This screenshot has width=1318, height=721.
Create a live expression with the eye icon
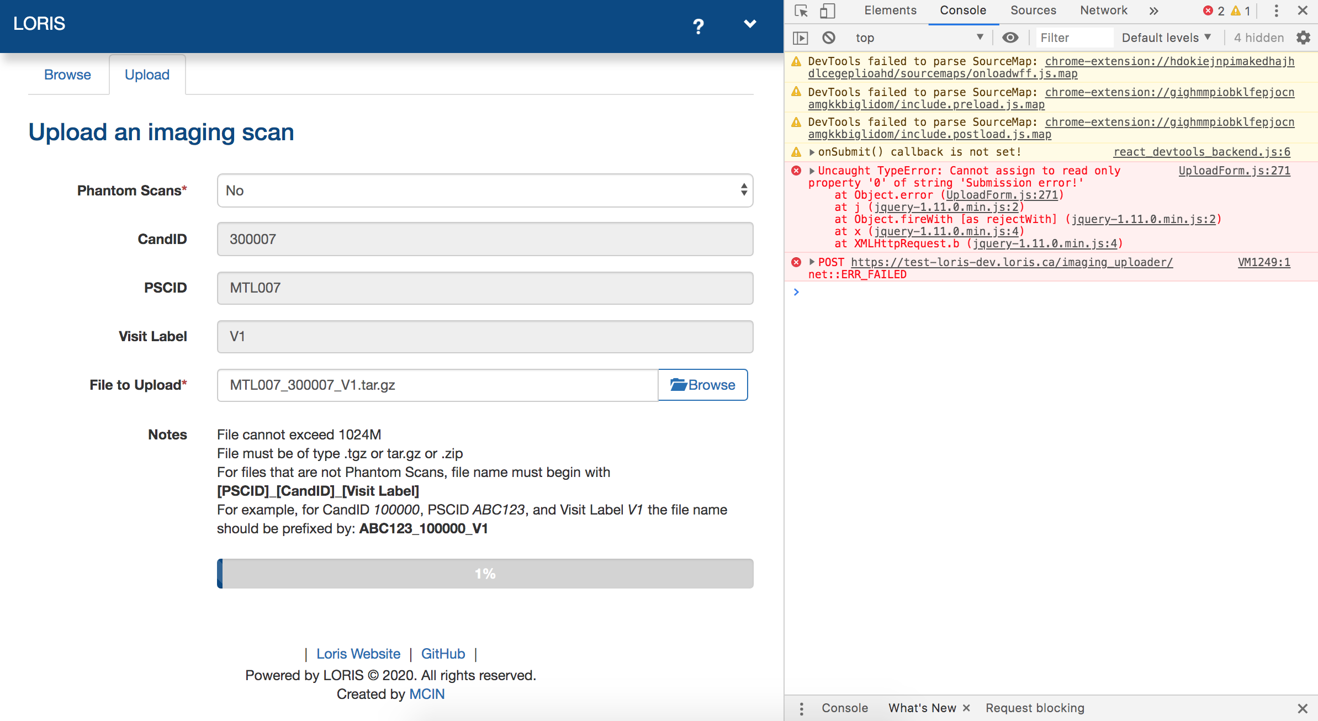tap(1010, 37)
